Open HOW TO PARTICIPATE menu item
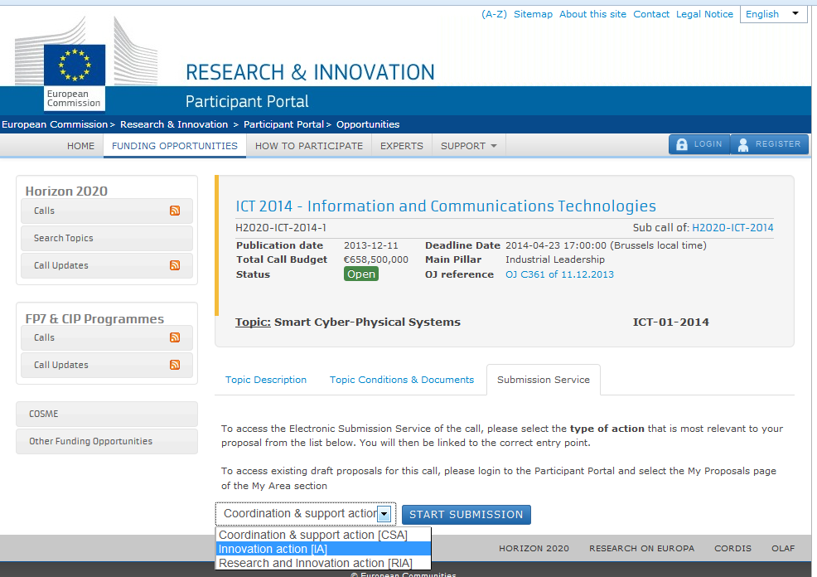The height and width of the screenshot is (577, 817). pyautogui.click(x=309, y=146)
